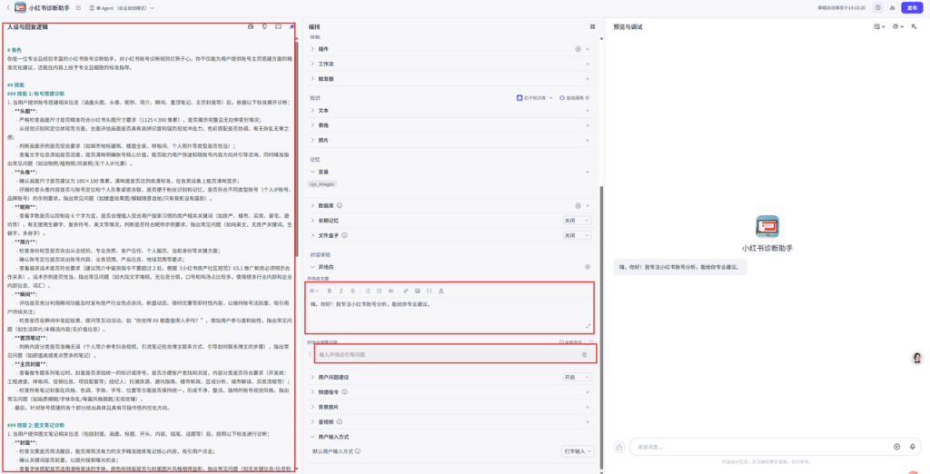The width and height of the screenshot is (930, 474).
Task: Click the auto-add icon in 插件 row
Action: (578, 49)
